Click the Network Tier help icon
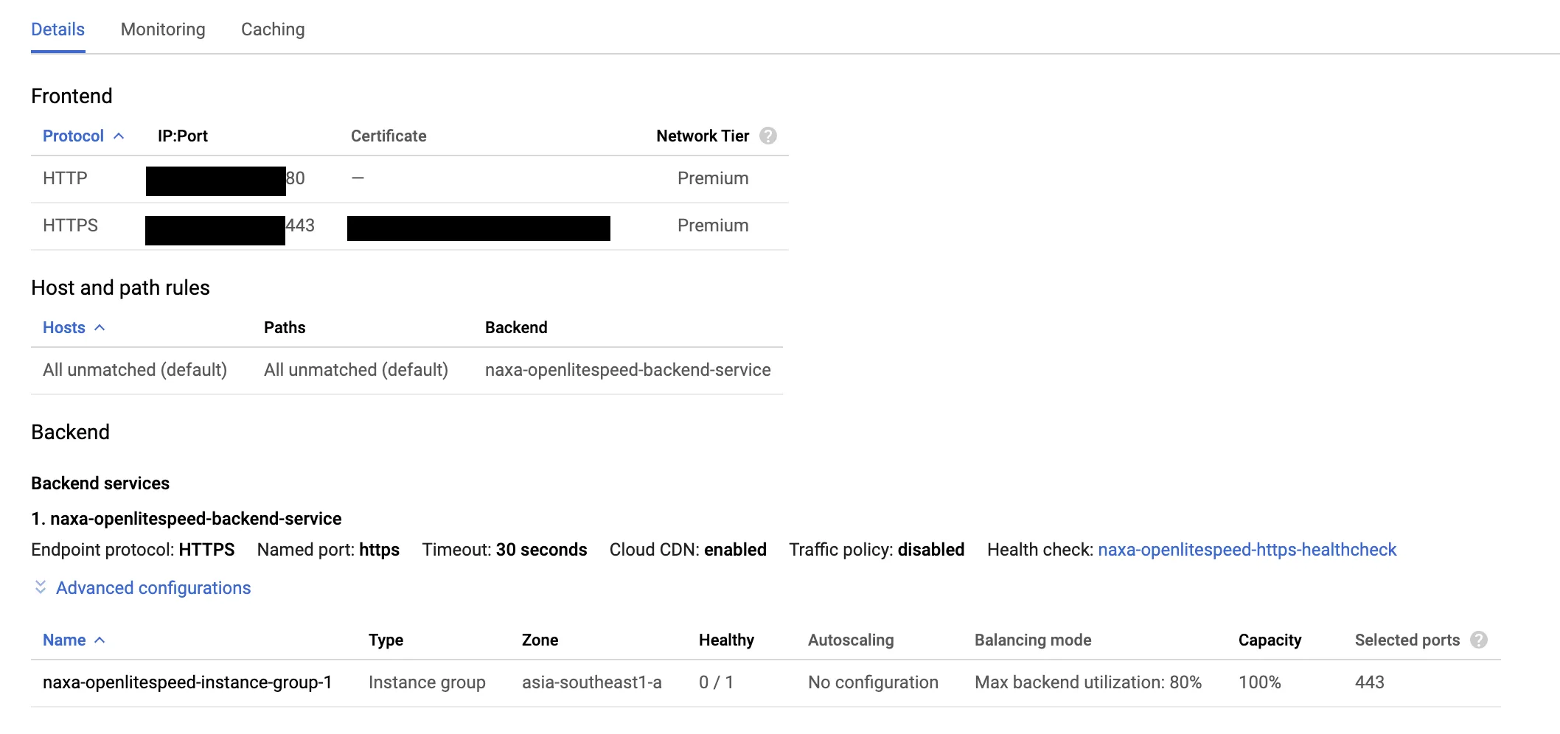 (768, 136)
